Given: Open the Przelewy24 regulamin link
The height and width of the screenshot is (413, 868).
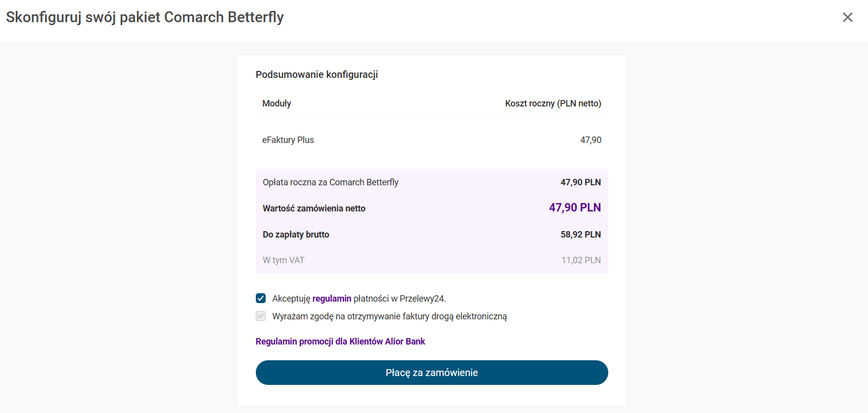Looking at the screenshot, I should 332,299.
